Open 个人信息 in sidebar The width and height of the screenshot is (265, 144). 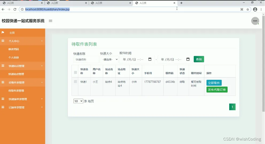[14, 57]
